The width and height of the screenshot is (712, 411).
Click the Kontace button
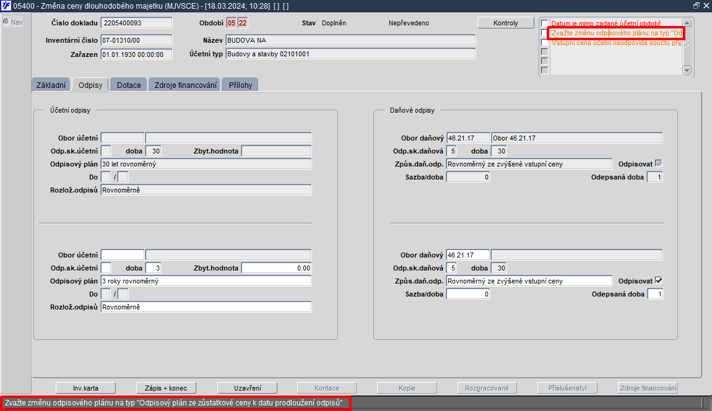point(327,388)
